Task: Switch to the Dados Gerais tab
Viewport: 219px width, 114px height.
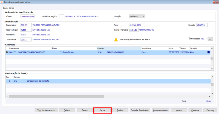Action: [x=8, y=8]
